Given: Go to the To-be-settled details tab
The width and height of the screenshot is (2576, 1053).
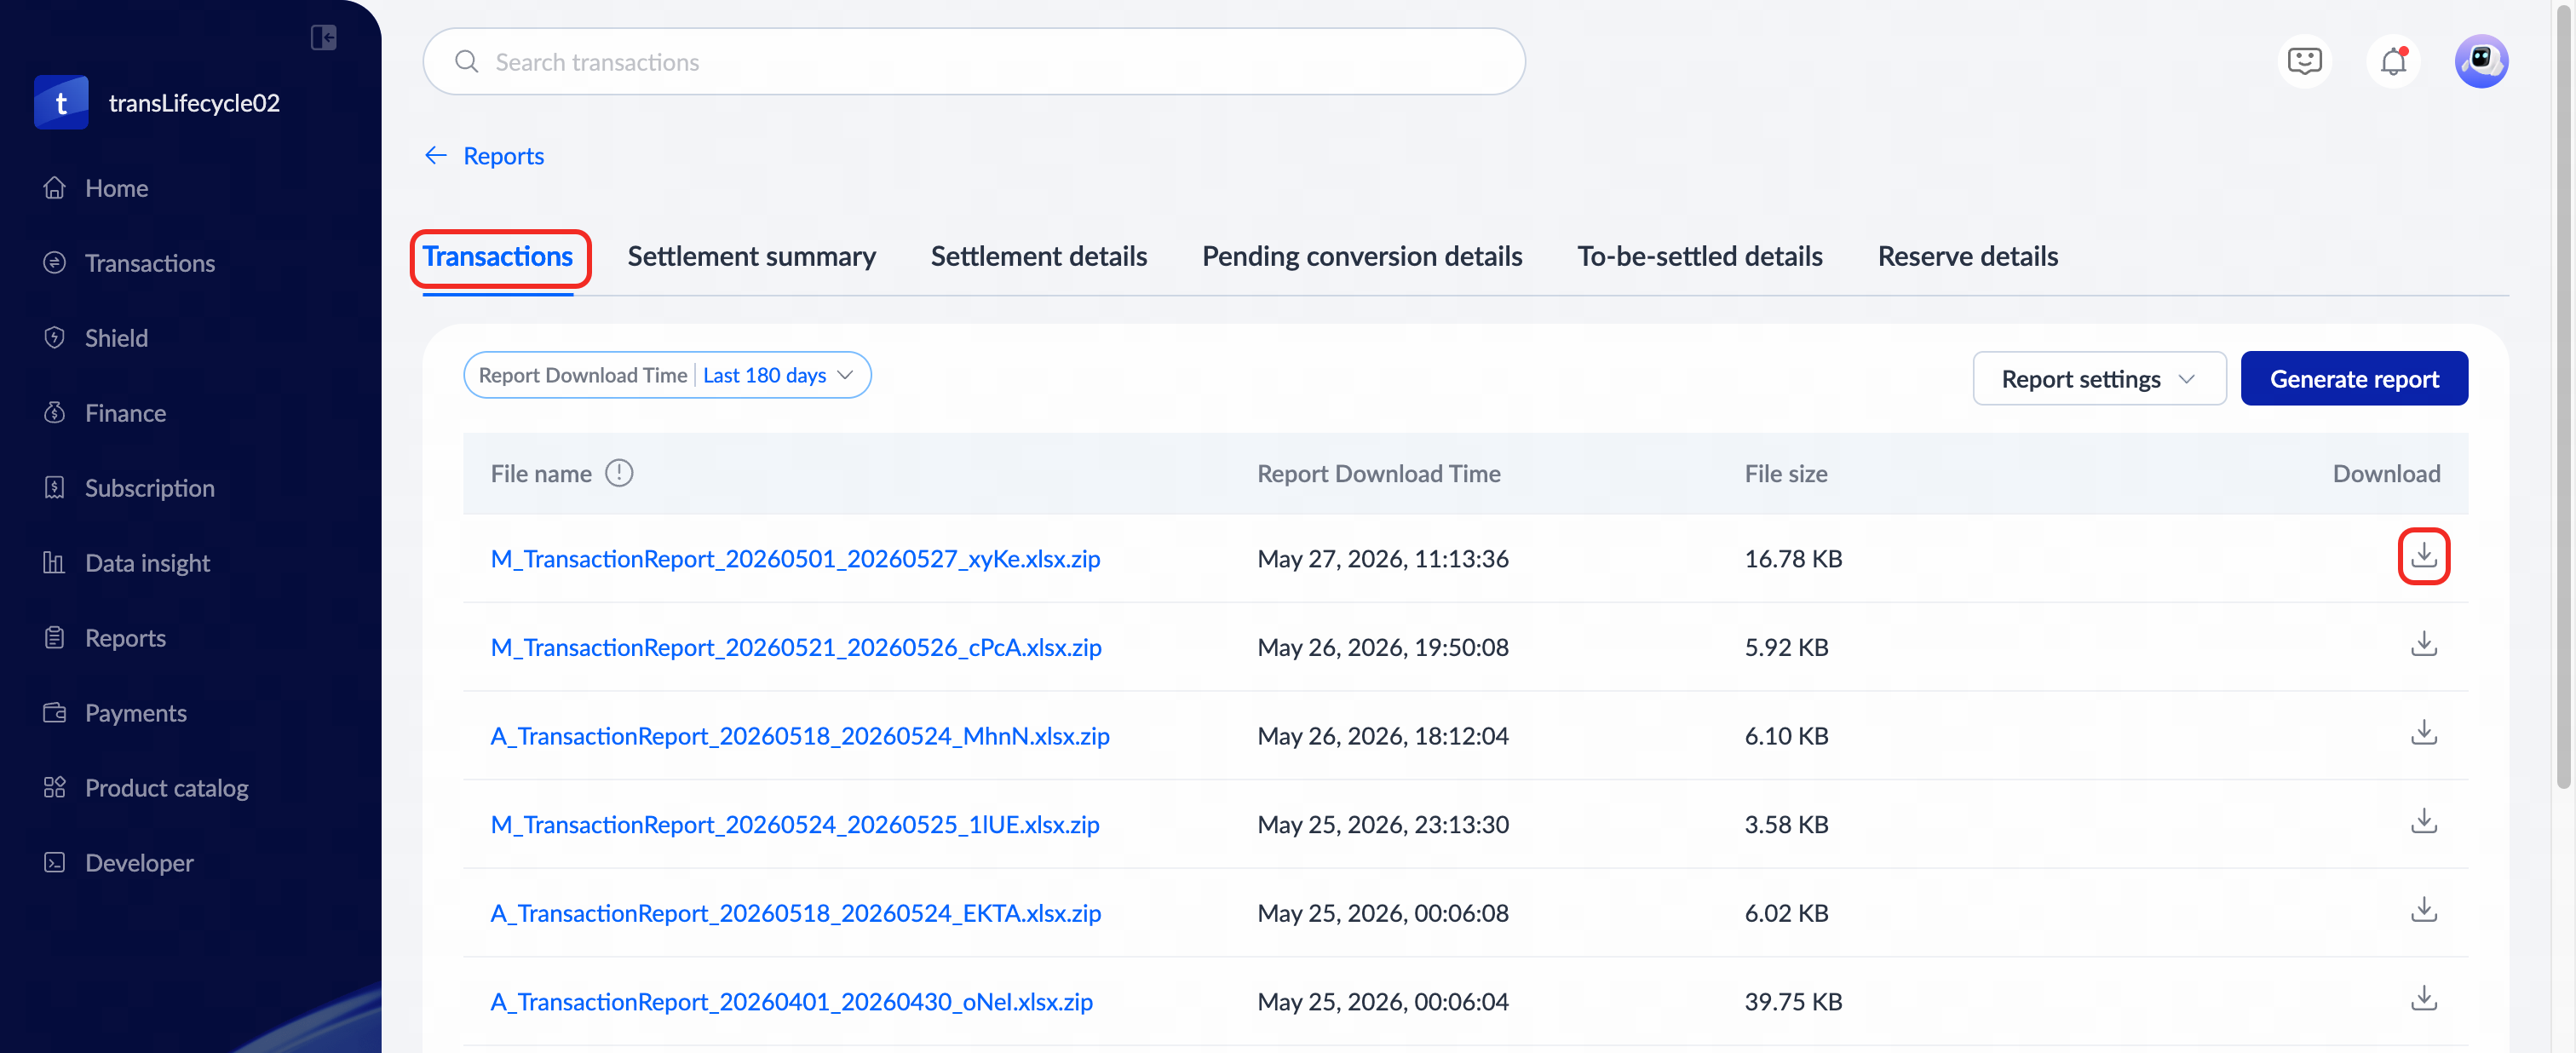Looking at the screenshot, I should [1700, 257].
